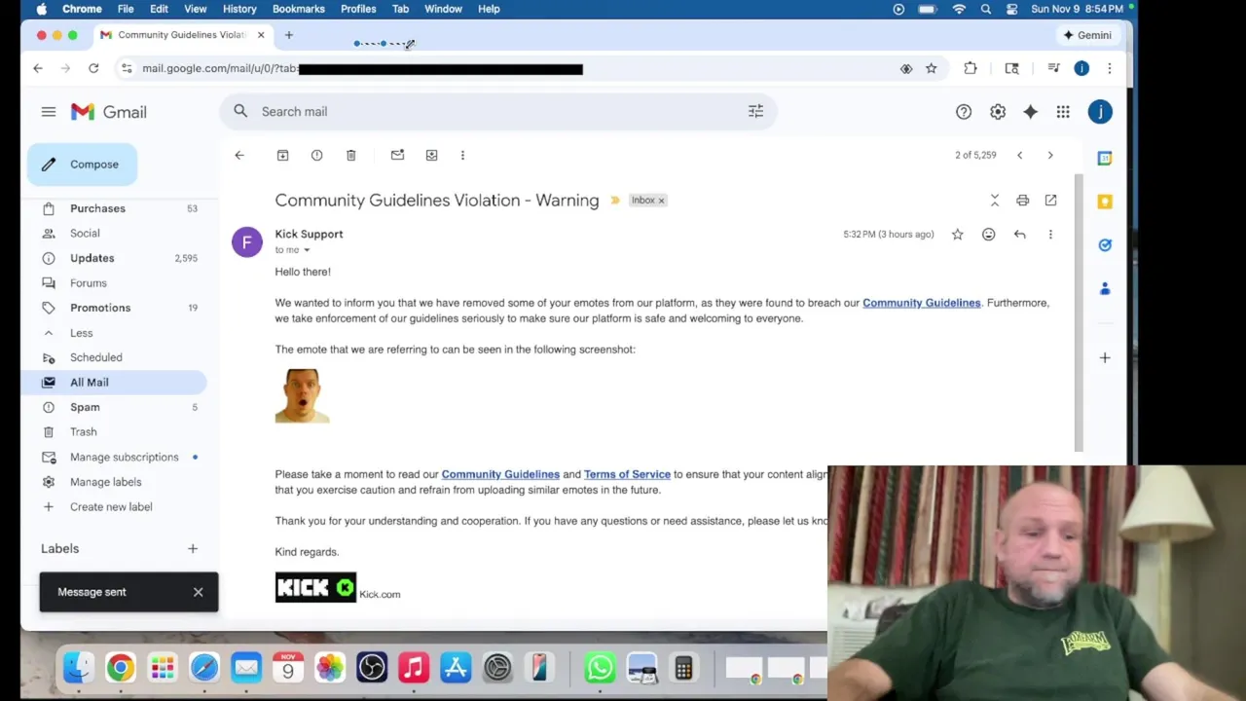Open Gemini sparkle icon in Gmail header
This screenshot has height=701, width=1246.
pos(1030,112)
